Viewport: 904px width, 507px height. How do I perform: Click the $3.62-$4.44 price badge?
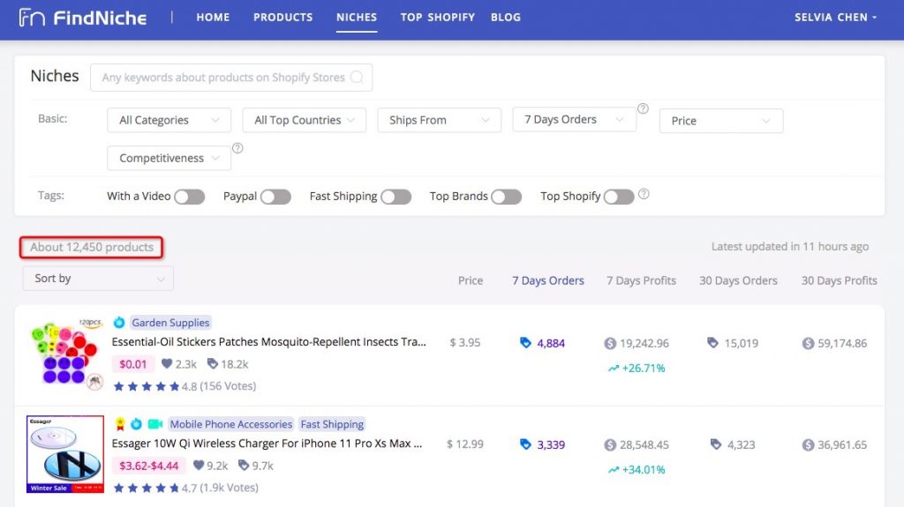148,466
